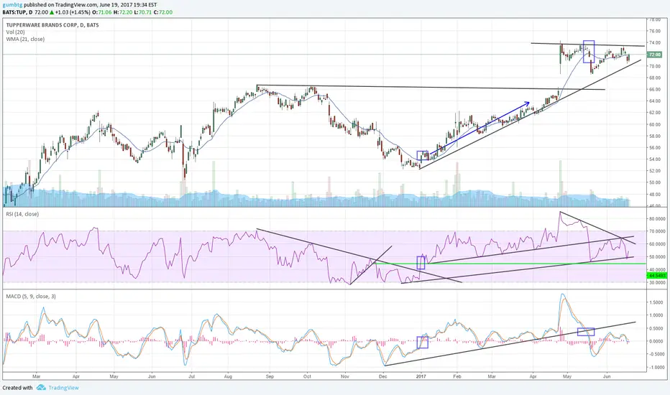The image size is (670, 395).
Task: Select the TUPPERWARE BRANDS CORP, D, BATS title
Action: click(52, 25)
